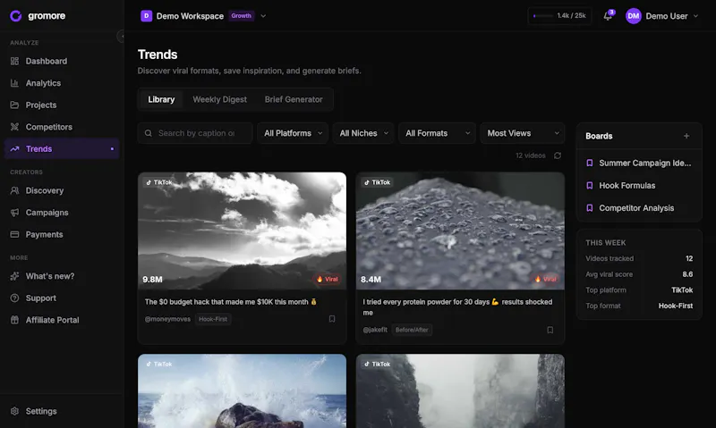Open notifications bell
Screen dimensions: 716x428
click(x=608, y=16)
